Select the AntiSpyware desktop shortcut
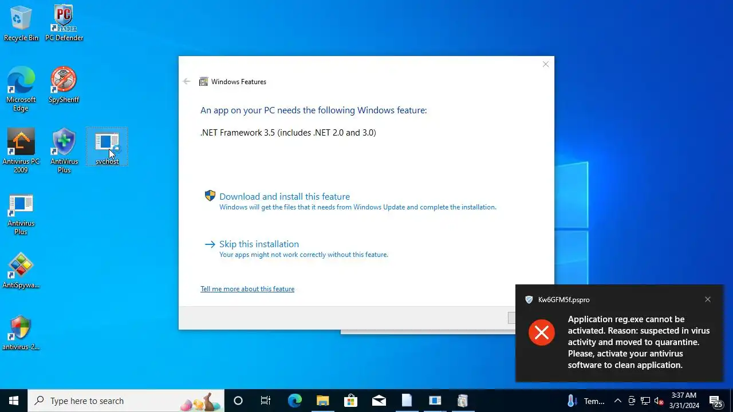 (21, 271)
